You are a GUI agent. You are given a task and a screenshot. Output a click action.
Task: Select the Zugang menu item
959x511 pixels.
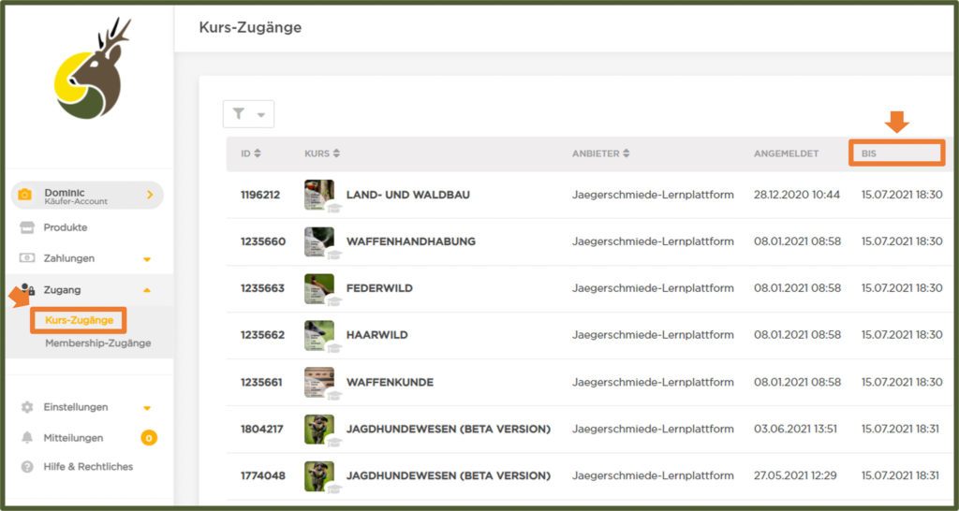pyautogui.click(x=62, y=290)
